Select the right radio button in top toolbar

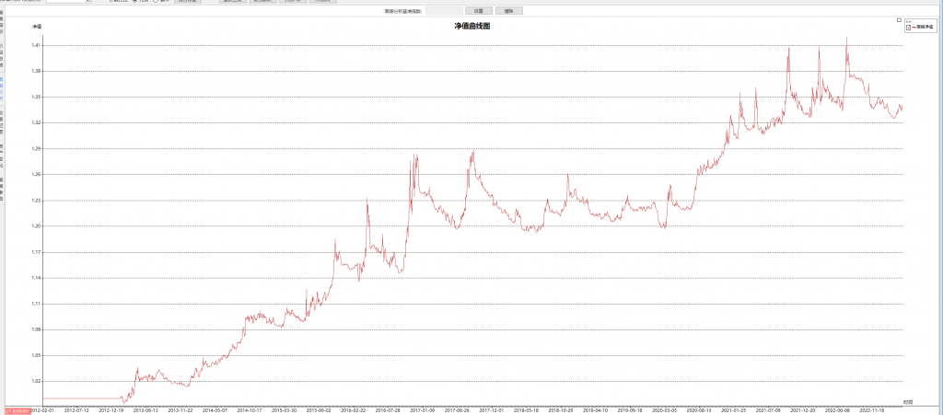pos(156,1)
